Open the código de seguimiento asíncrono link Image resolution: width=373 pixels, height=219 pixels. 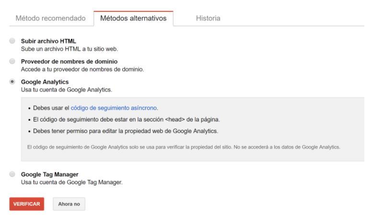(114, 108)
